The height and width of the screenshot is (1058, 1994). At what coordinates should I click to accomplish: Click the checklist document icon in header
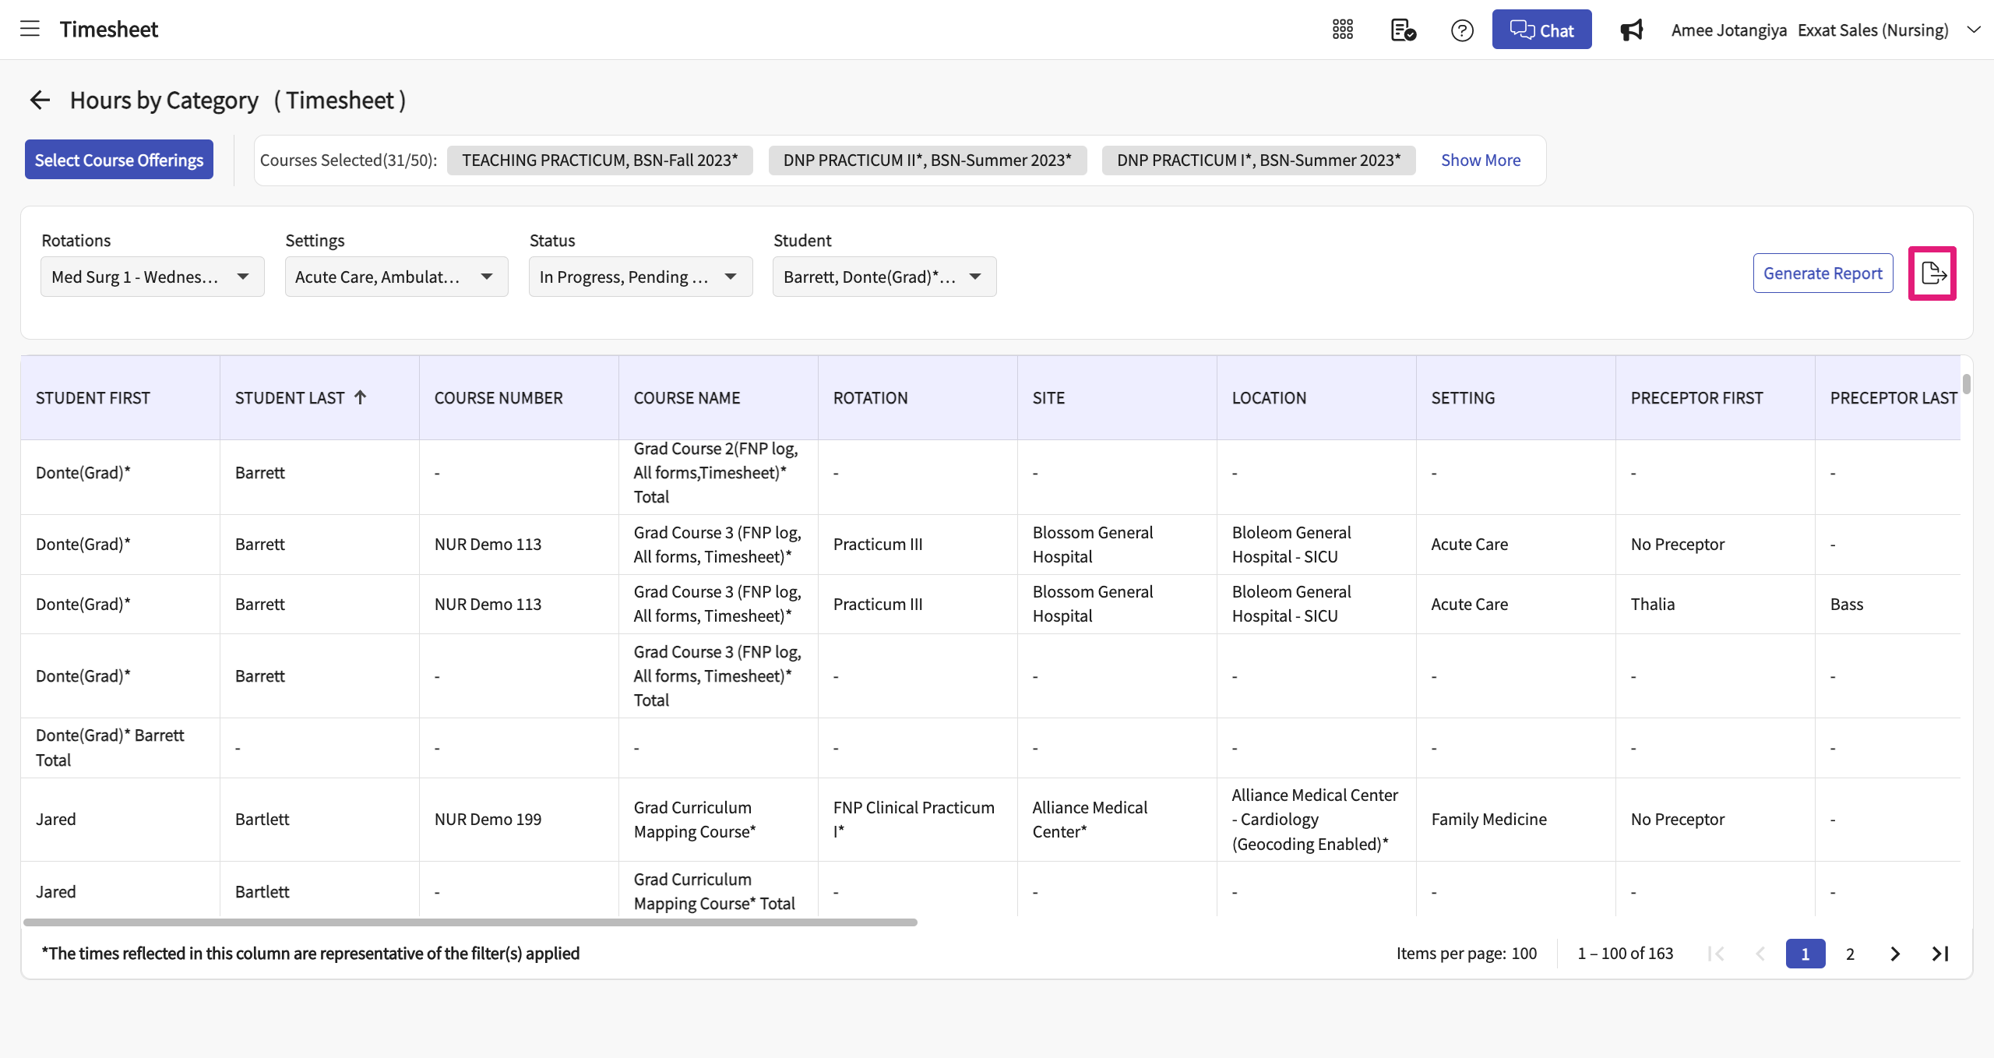[1403, 30]
